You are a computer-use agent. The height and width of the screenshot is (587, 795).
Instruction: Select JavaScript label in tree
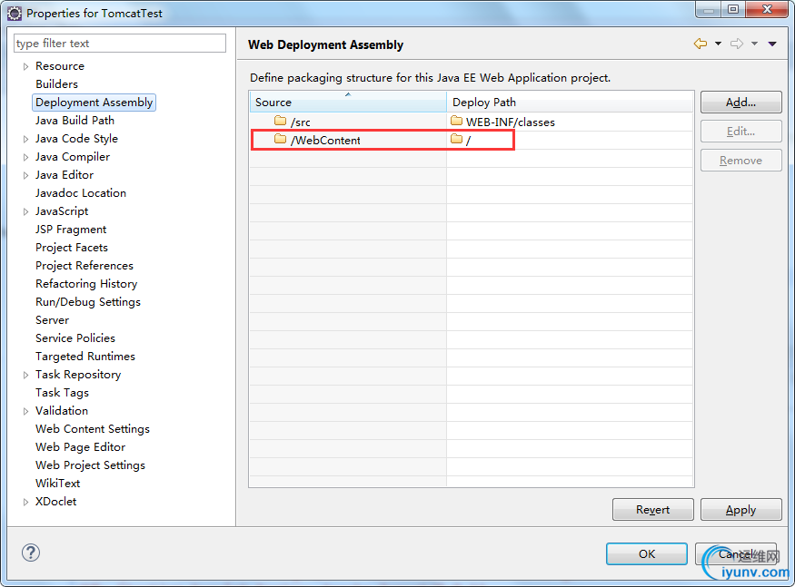pyautogui.click(x=62, y=211)
